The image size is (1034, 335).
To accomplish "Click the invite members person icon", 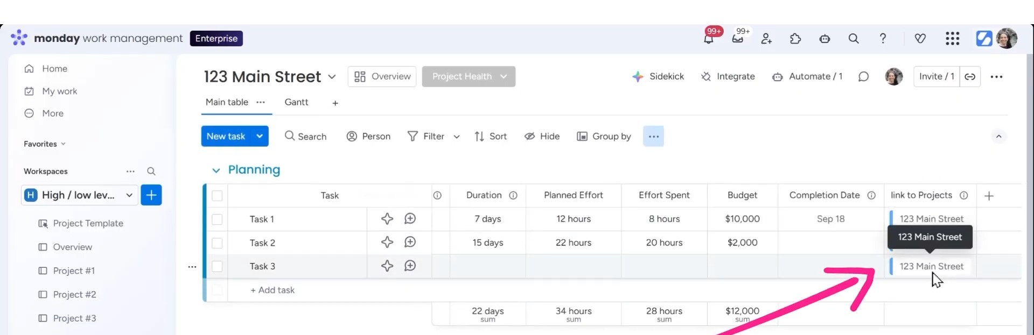I will [766, 39].
